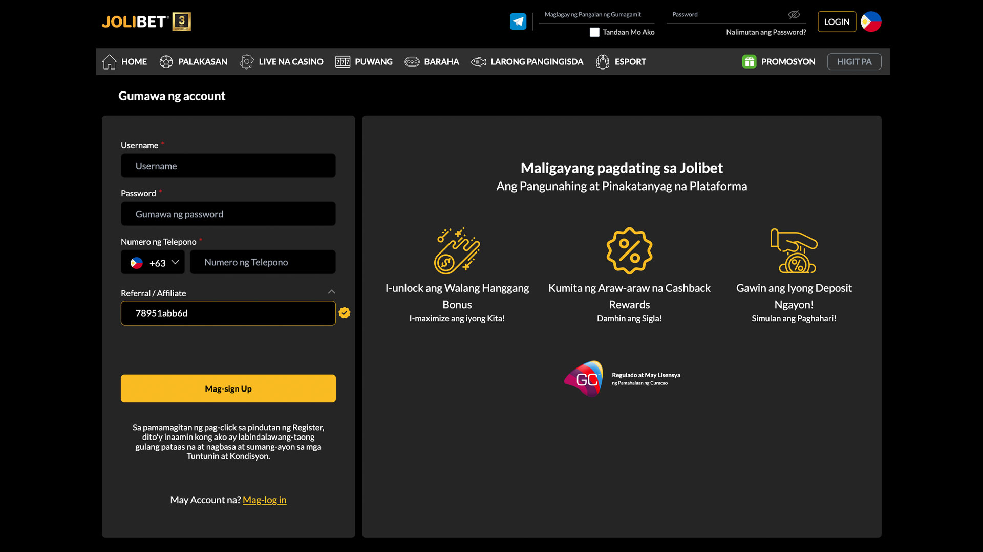Open Nalimutan ang Password link
Screen dimensions: 983x552
click(x=766, y=32)
